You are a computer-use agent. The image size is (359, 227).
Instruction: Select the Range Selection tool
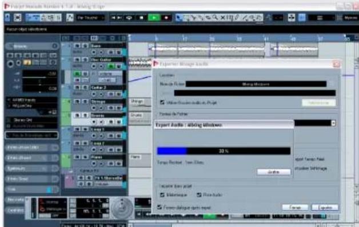[x=186, y=18]
